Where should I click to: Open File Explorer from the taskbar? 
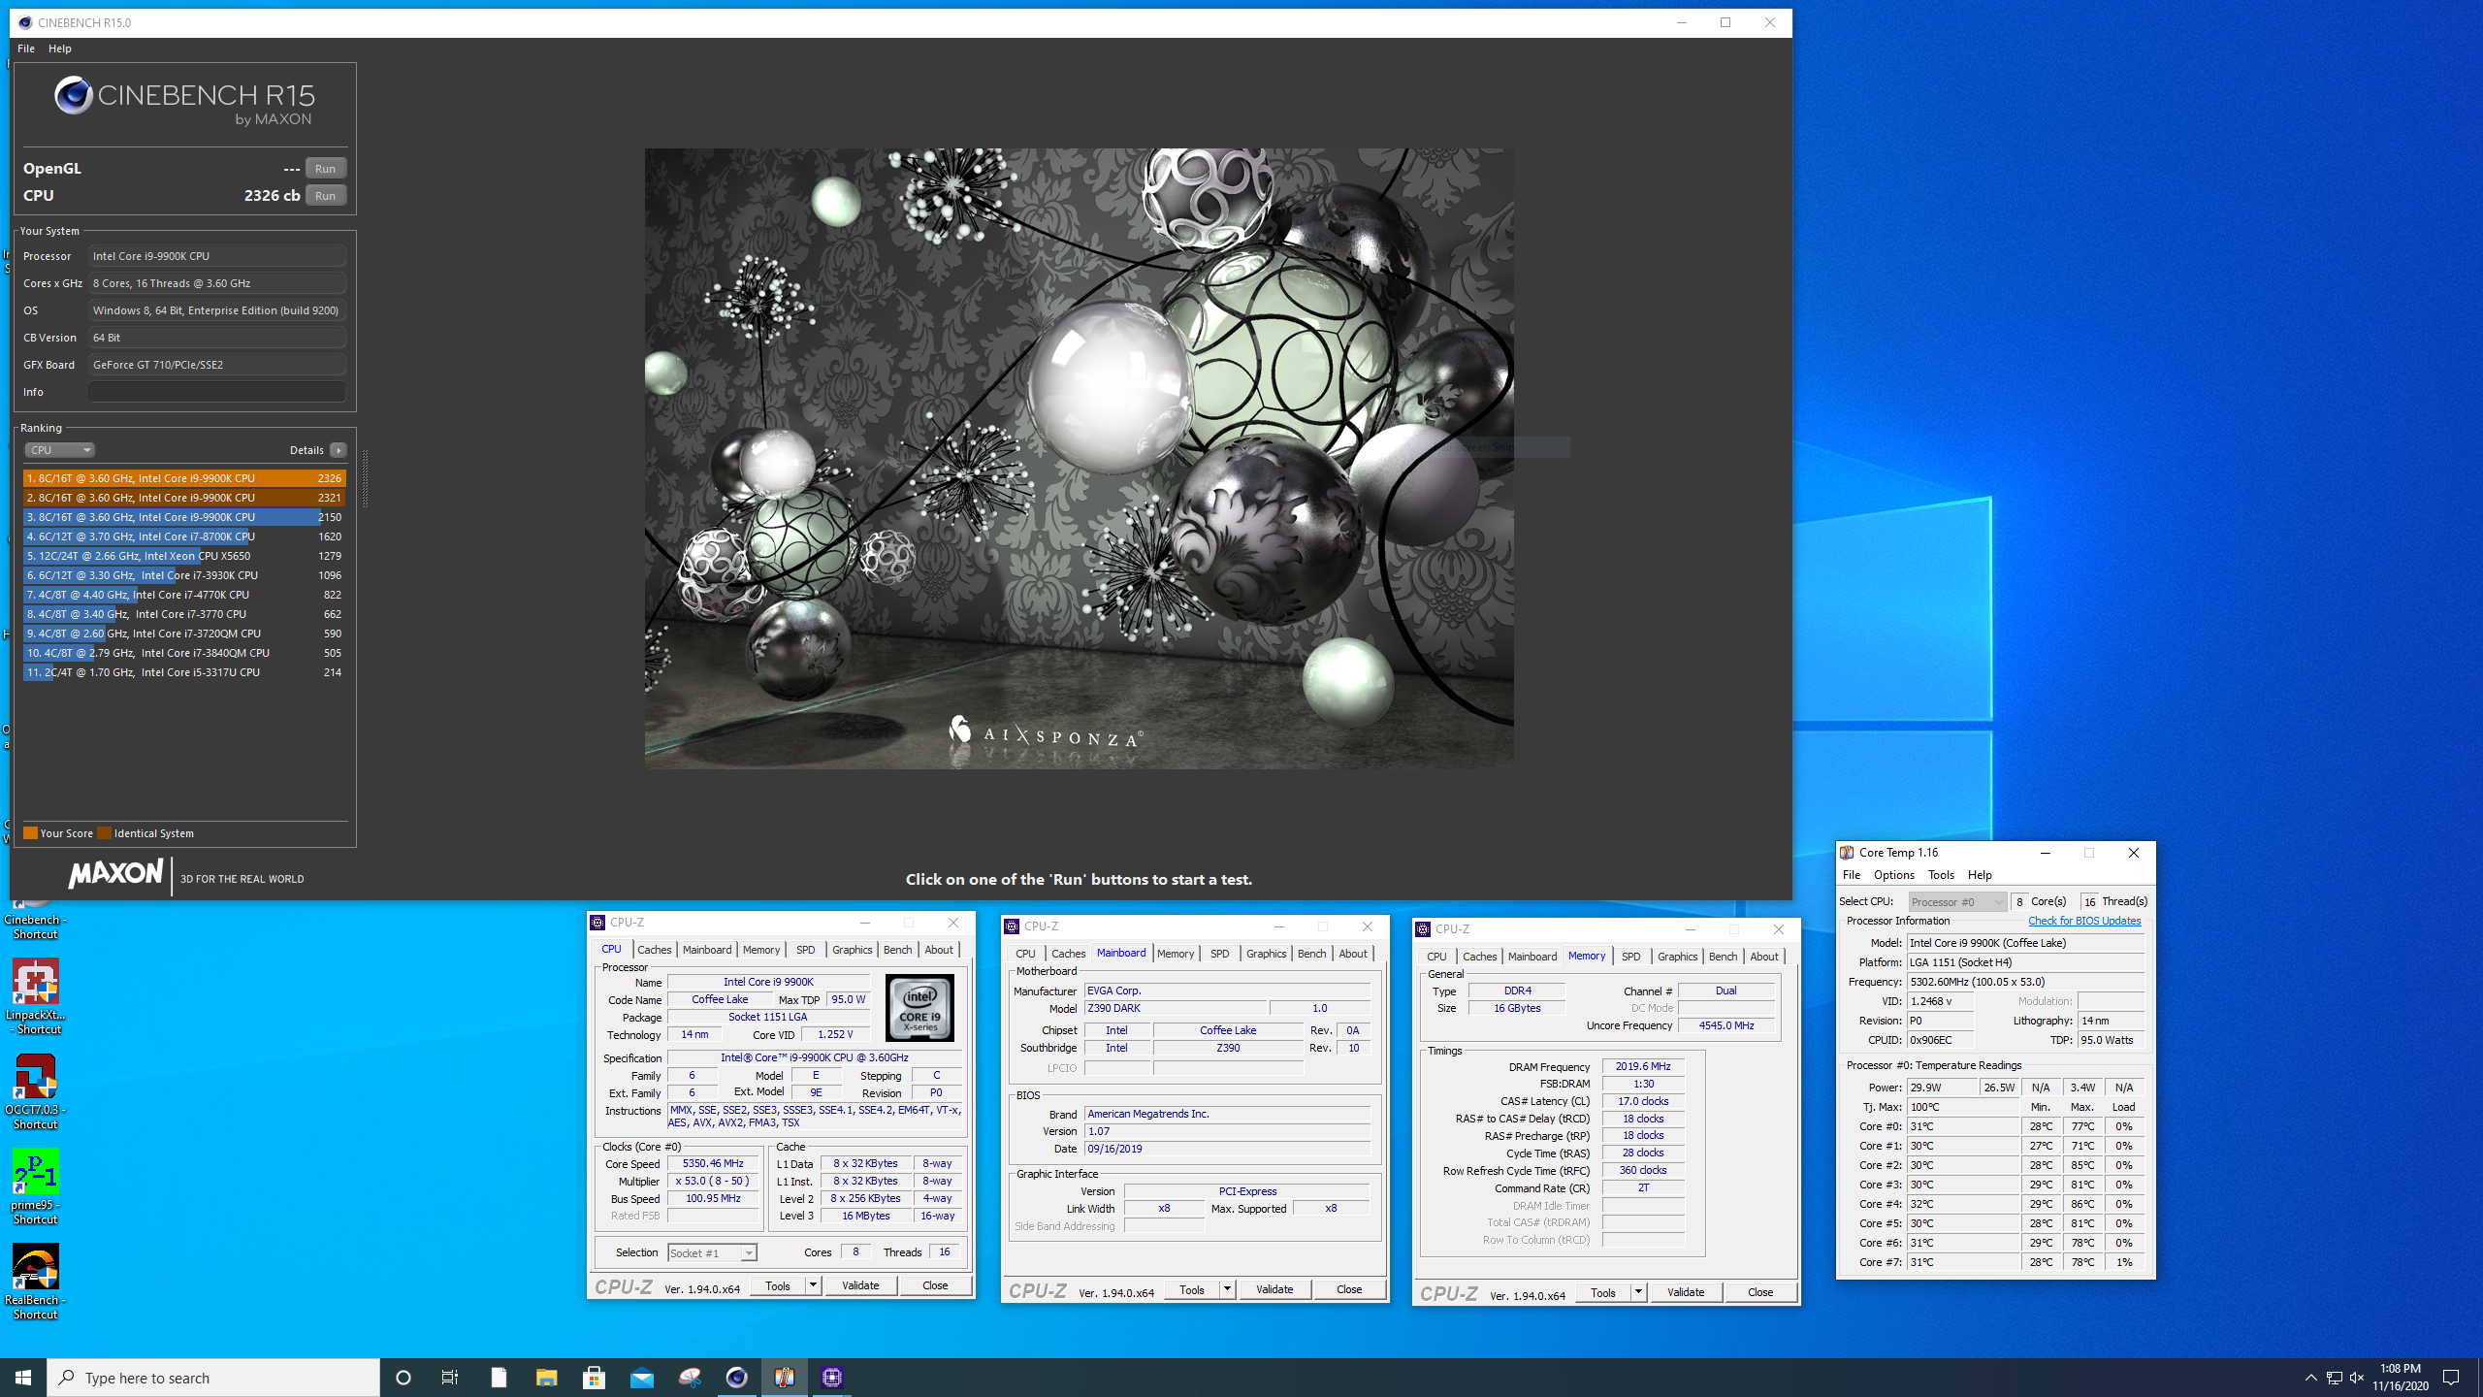[x=546, y=1378]
